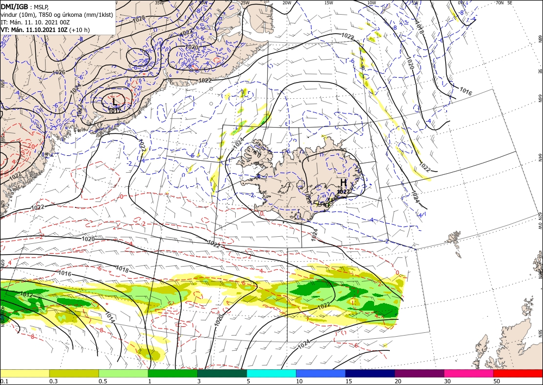Click the 'VT: Mán. 11.10.2021 10Z' valid time line
The image size is (543, 385).
point(34,30)
